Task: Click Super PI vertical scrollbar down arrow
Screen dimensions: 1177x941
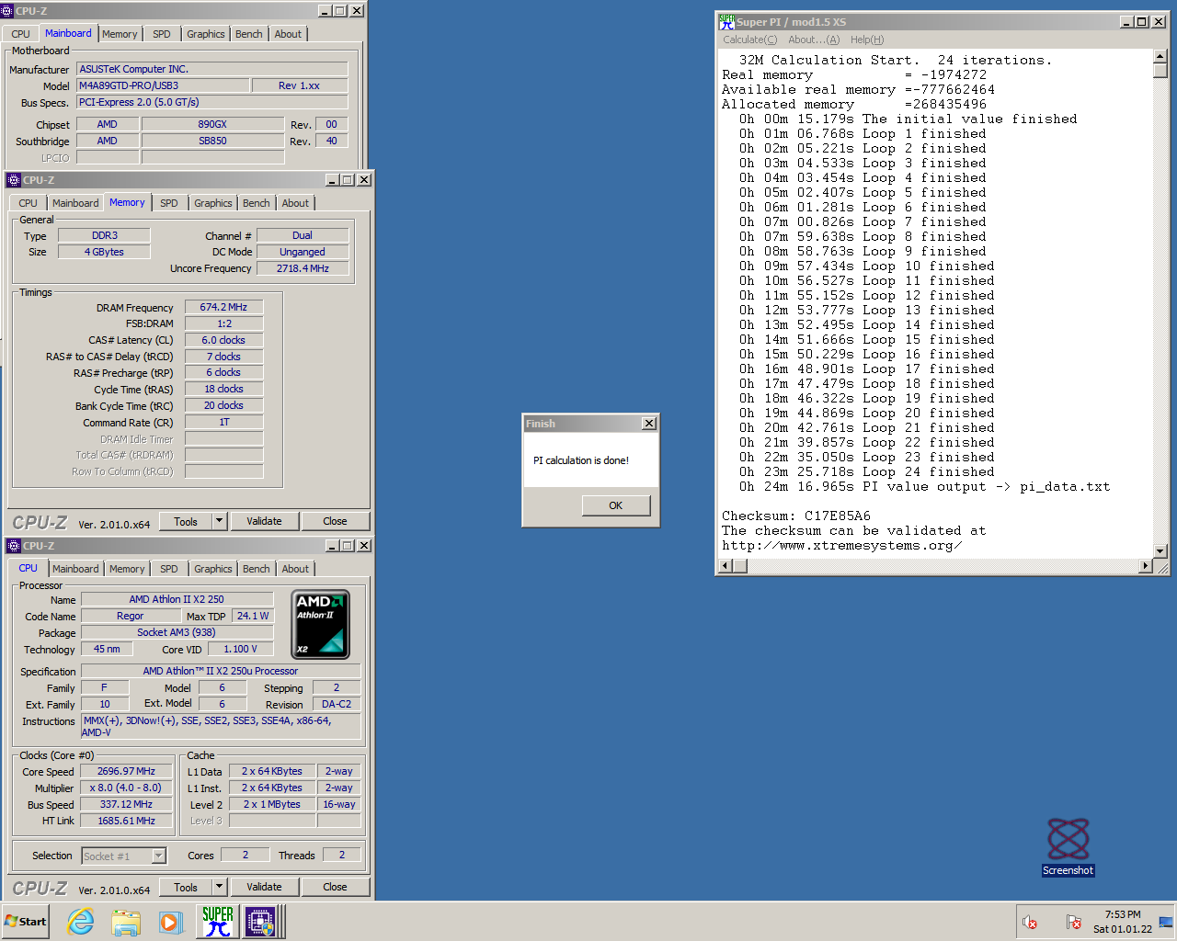Action: point(1160,550)
